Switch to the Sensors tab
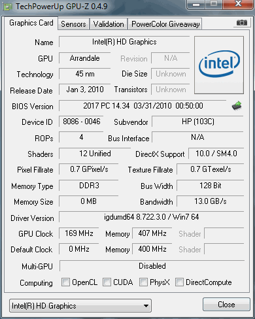The image size is (255, 319). pyautogui.click(x=73, y=24)
